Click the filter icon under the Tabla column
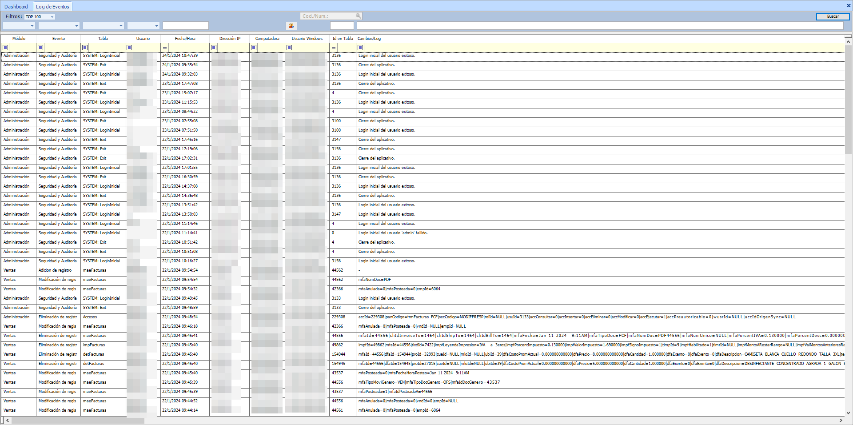This screenshot has height=425, width=853. pyautogui.click(x=84, y=47)
